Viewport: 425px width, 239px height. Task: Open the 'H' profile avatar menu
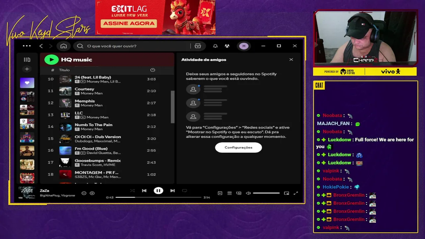pyautogui.click(x=244, y=46)
